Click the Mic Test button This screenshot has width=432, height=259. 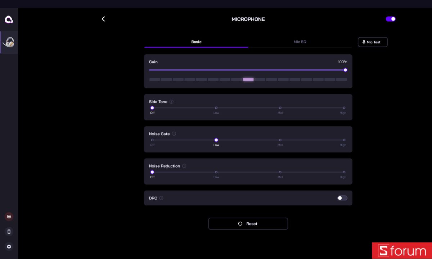point(373,42)
